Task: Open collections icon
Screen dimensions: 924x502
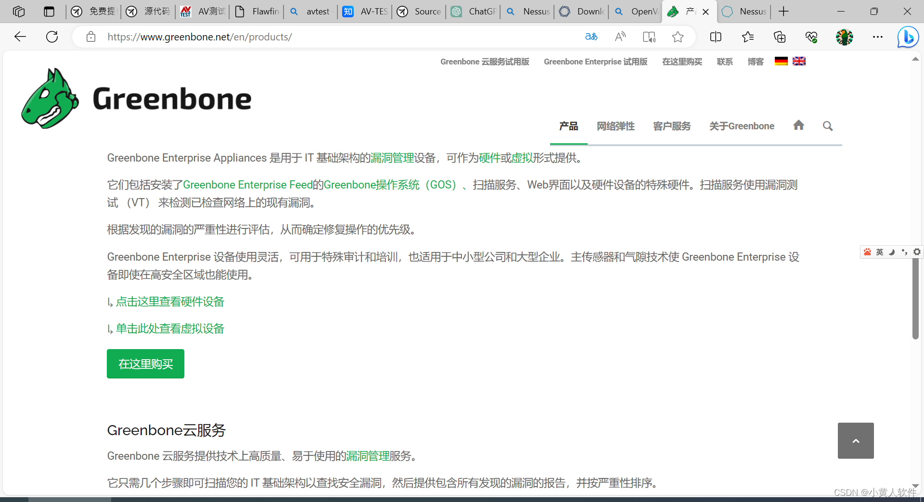Action: pyautogui.click(x=780, y=37)
